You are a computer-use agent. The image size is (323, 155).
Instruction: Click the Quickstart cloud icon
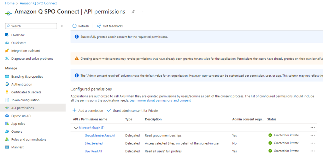(7, 43)
